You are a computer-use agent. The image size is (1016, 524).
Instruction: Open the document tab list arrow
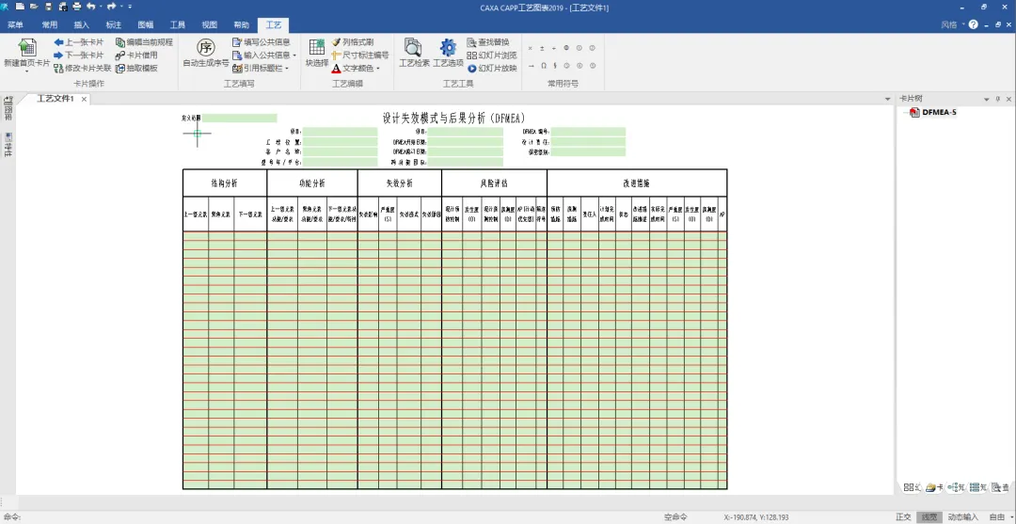(x=888, y=99)
